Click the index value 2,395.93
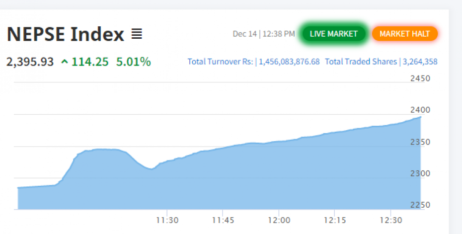 point(30,62)
